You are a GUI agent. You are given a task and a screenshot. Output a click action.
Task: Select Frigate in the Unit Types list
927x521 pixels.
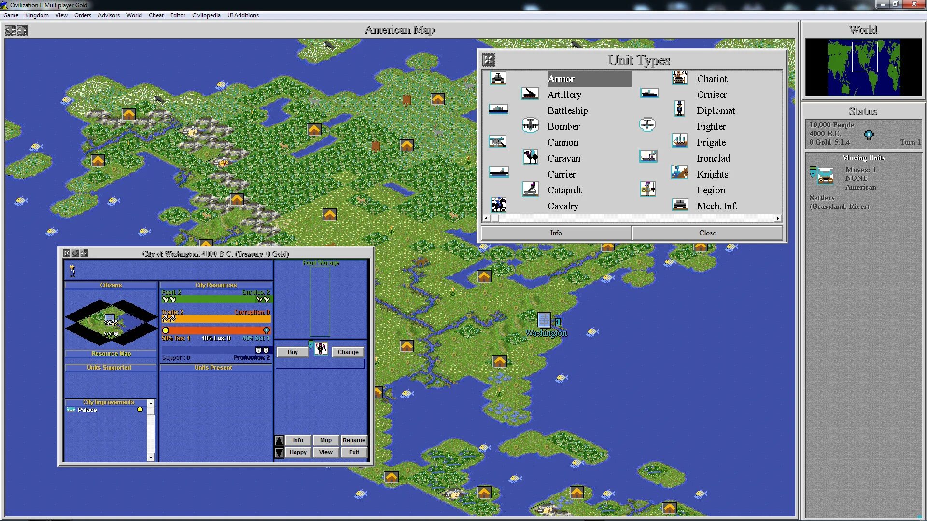click(711, 142)
